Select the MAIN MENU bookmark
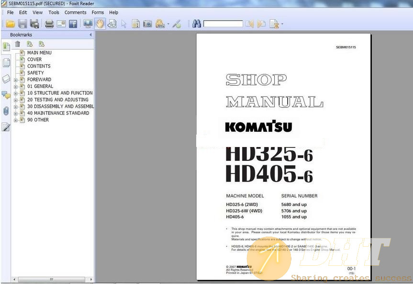Viewport: 413px width, 284px height. pyautogui.click(x=39, y=53)
